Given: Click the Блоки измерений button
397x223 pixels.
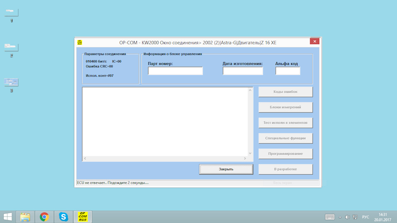Looking at the screenshot, I should coord(285,107).
